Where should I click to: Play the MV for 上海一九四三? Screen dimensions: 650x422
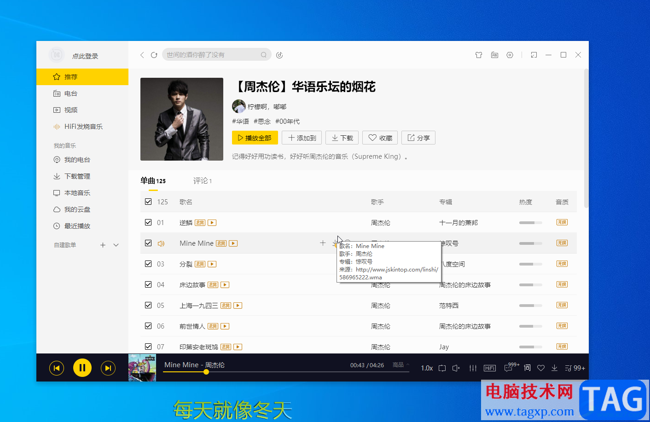pos(238,306)
